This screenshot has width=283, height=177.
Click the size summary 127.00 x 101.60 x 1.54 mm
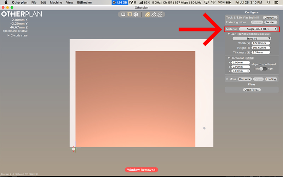[254, 34]
